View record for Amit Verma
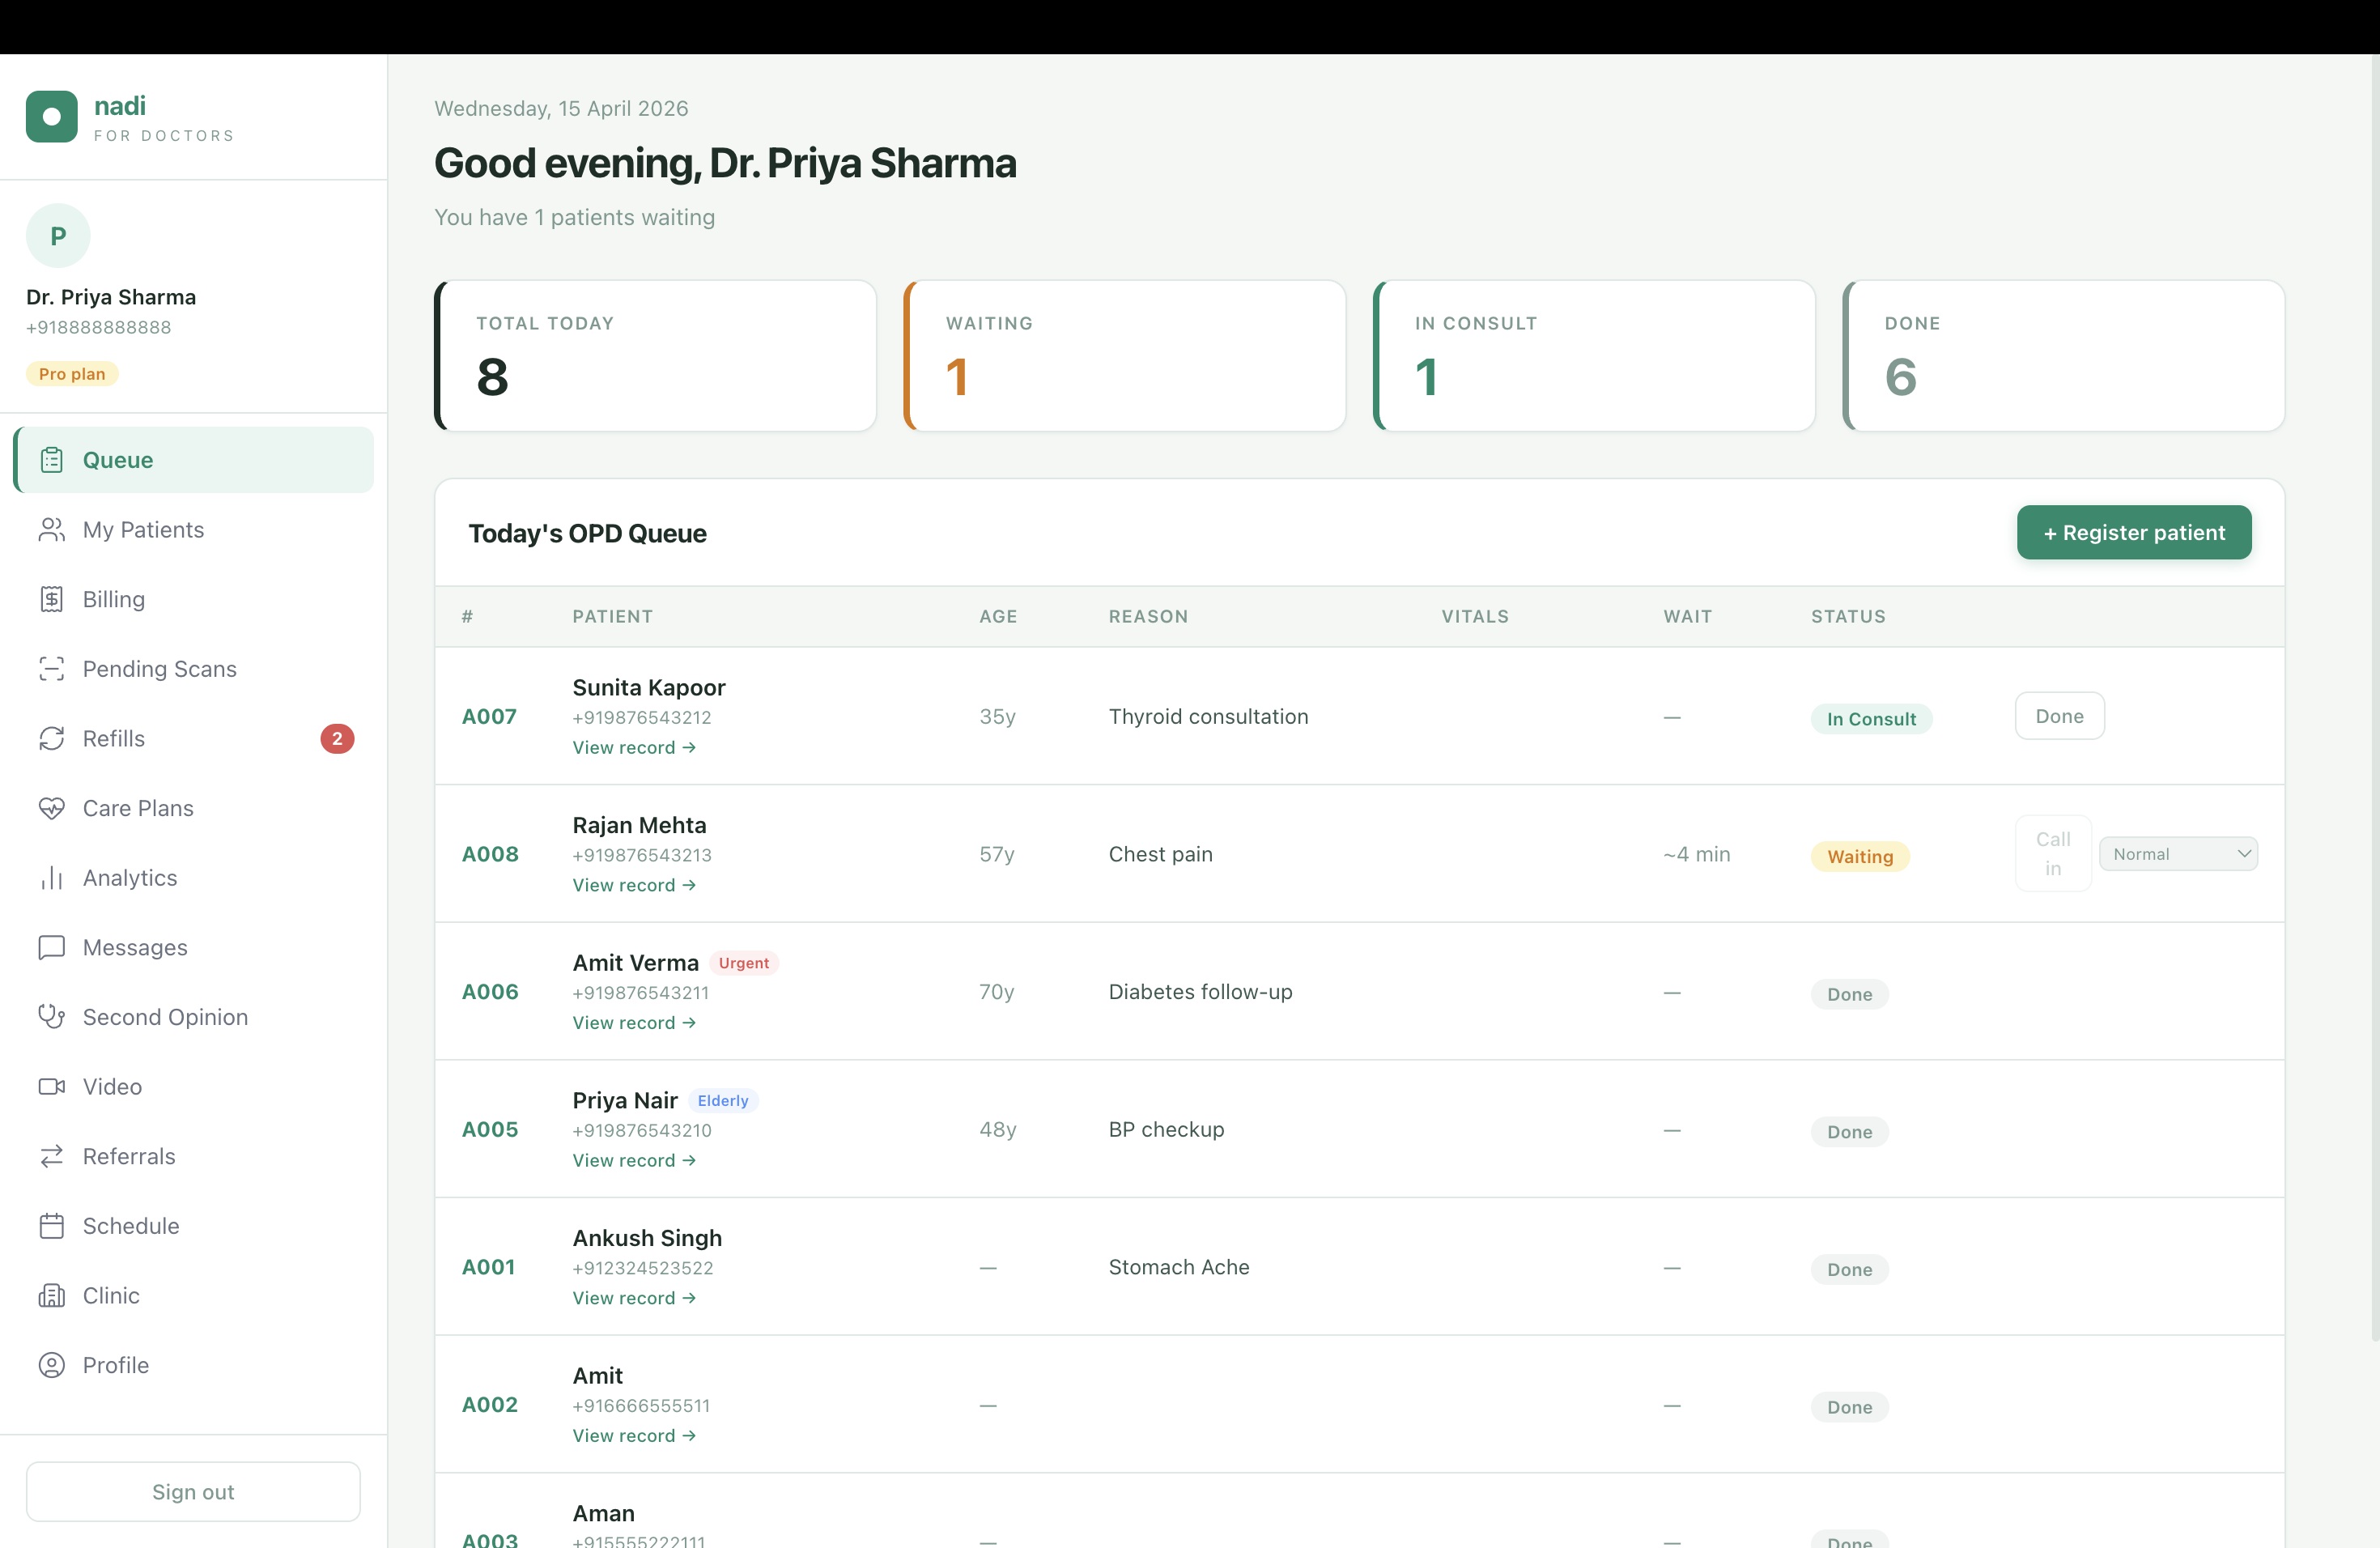 634,1023
